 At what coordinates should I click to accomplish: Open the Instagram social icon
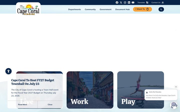pos(125,2)
